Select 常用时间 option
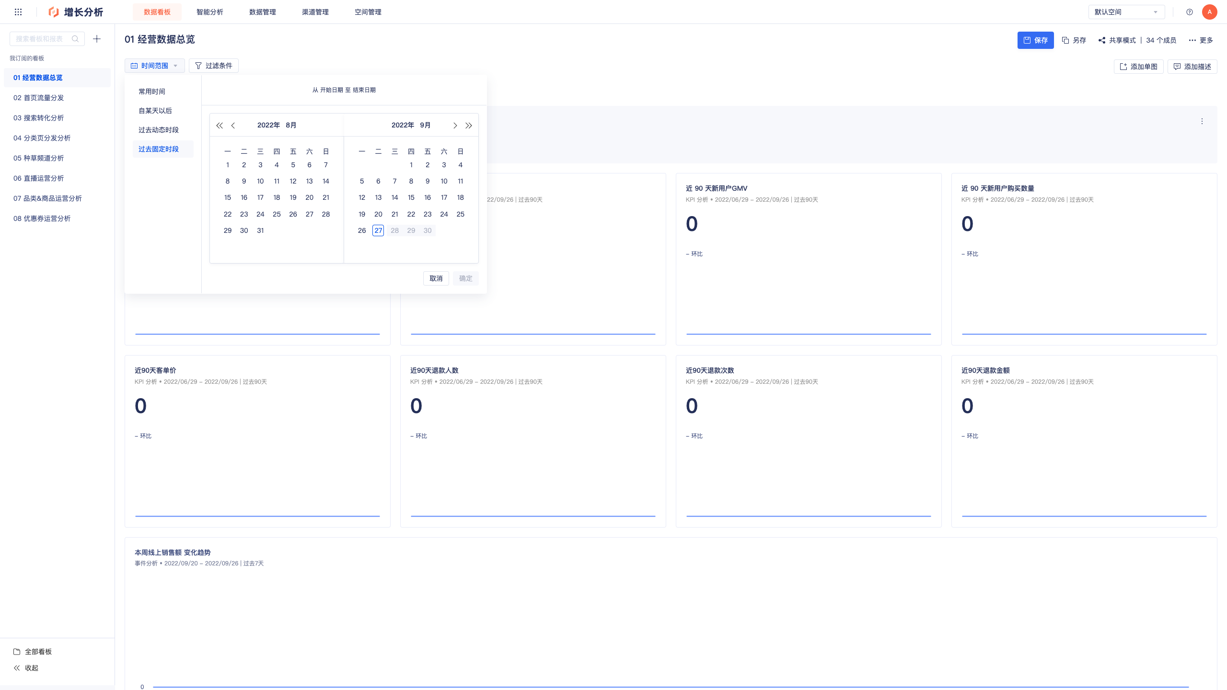Image resolution: width=1227 pixels, height=690 pixels. [163, 92]
